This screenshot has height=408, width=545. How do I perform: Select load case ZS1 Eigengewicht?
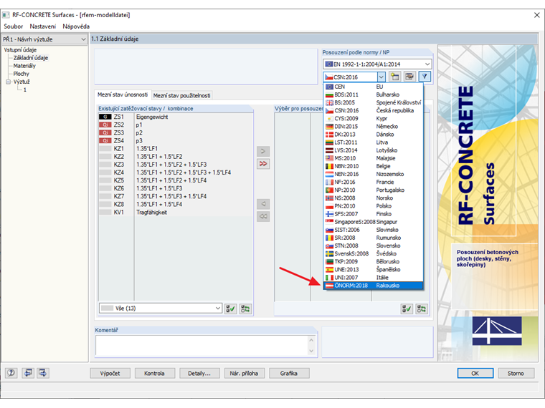tap(176, 117)
